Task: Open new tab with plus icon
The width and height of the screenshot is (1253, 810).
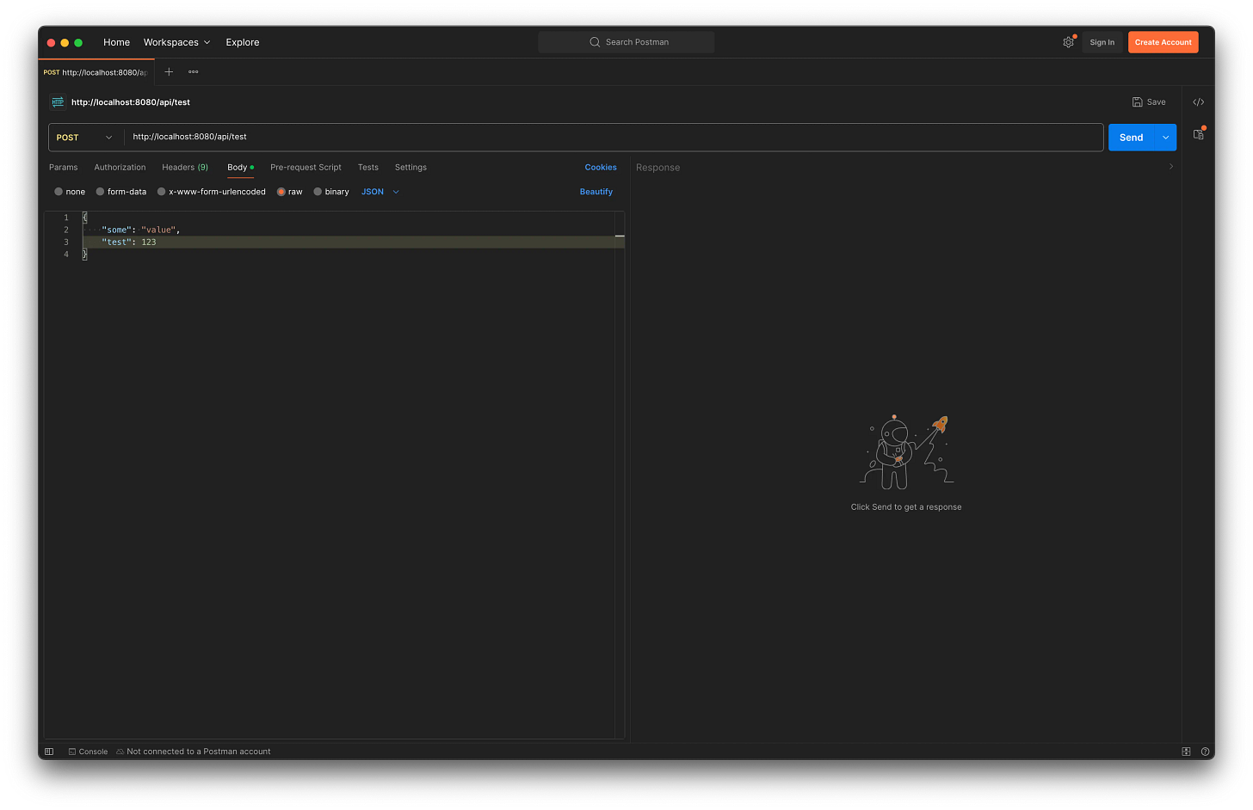Action: pos(169,72)
